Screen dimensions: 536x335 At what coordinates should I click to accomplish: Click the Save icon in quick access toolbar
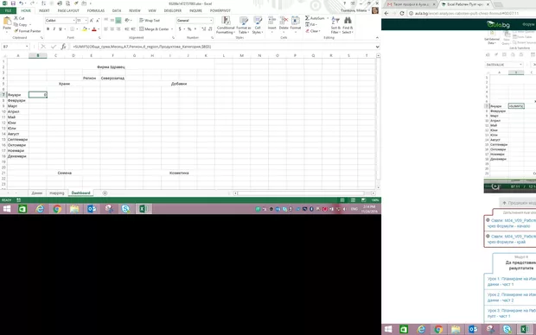pos(13,3)
